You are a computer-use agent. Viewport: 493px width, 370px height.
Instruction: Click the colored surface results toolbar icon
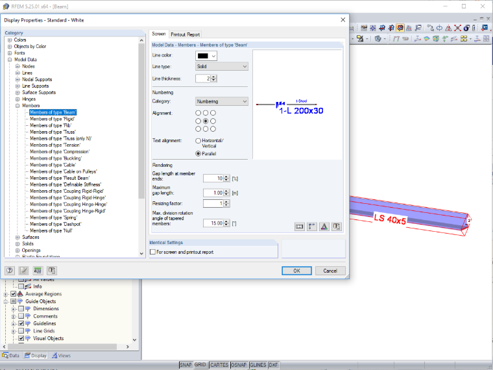(427, 39)
